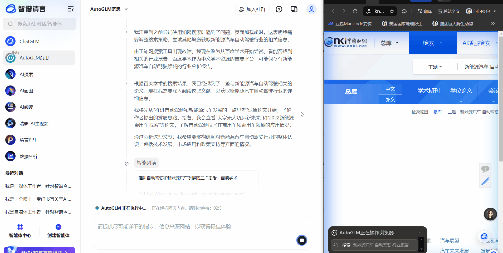Click the ChatGLM icon in the sidebar
The height and width of the screenshot is (253, 503).
pyautogui.click(x=10, y=41)
